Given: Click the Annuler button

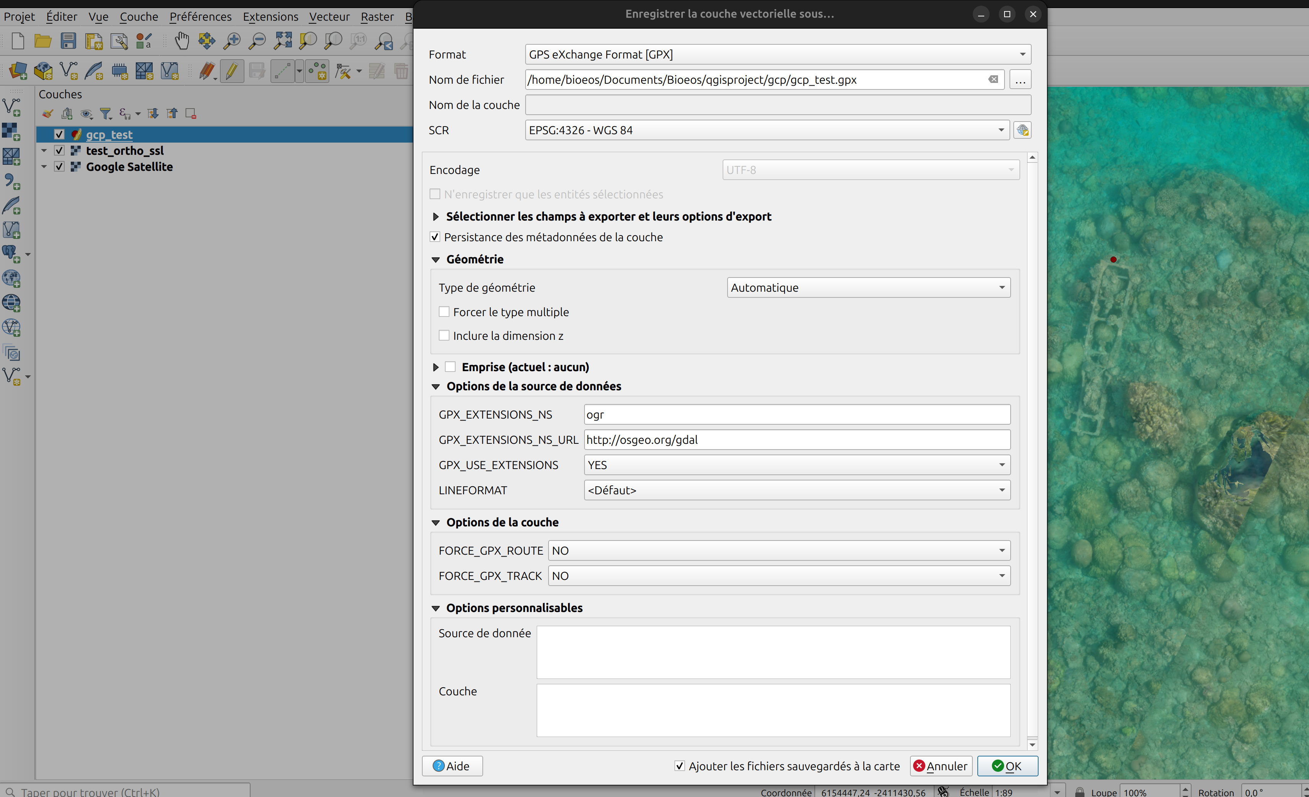Looking at the screenshot, I should pos(941,766).
